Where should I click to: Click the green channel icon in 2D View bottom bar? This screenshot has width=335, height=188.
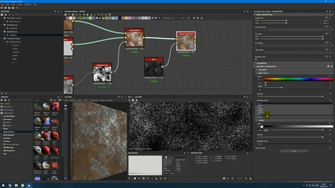click(x=139, y=179)
